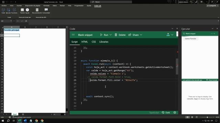The width and height of the screenshot is (220, 123).
Task: Click the Excel taskbar icon
Action: point(20,121)
